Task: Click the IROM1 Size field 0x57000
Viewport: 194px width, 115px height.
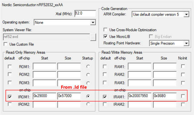Action: pos(69,96)
